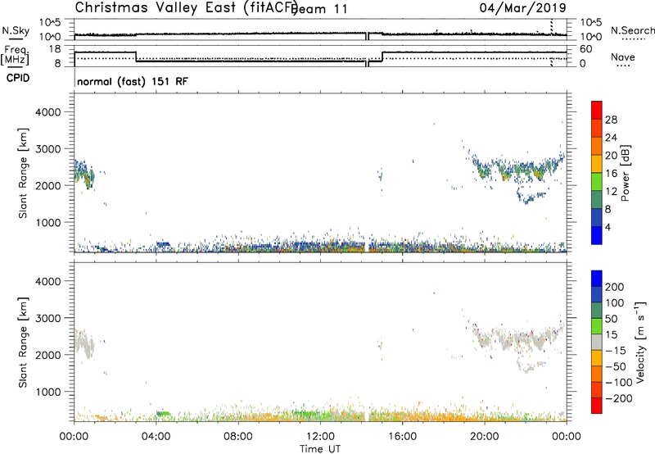Click the '04:00' time axis tick label
This screenshot has height=454, width=655.
click(156, 437)
